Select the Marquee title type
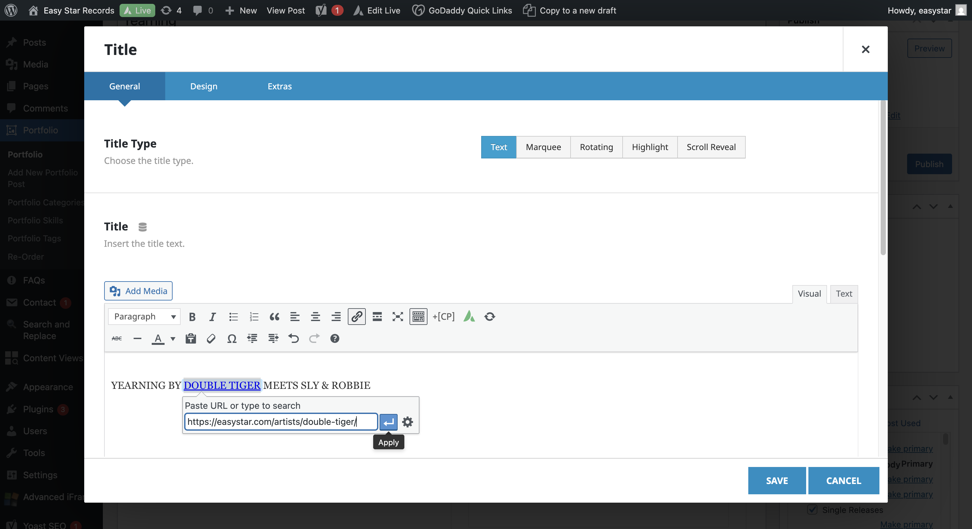Viewport: 972px width, 529px height. point(543,147)
